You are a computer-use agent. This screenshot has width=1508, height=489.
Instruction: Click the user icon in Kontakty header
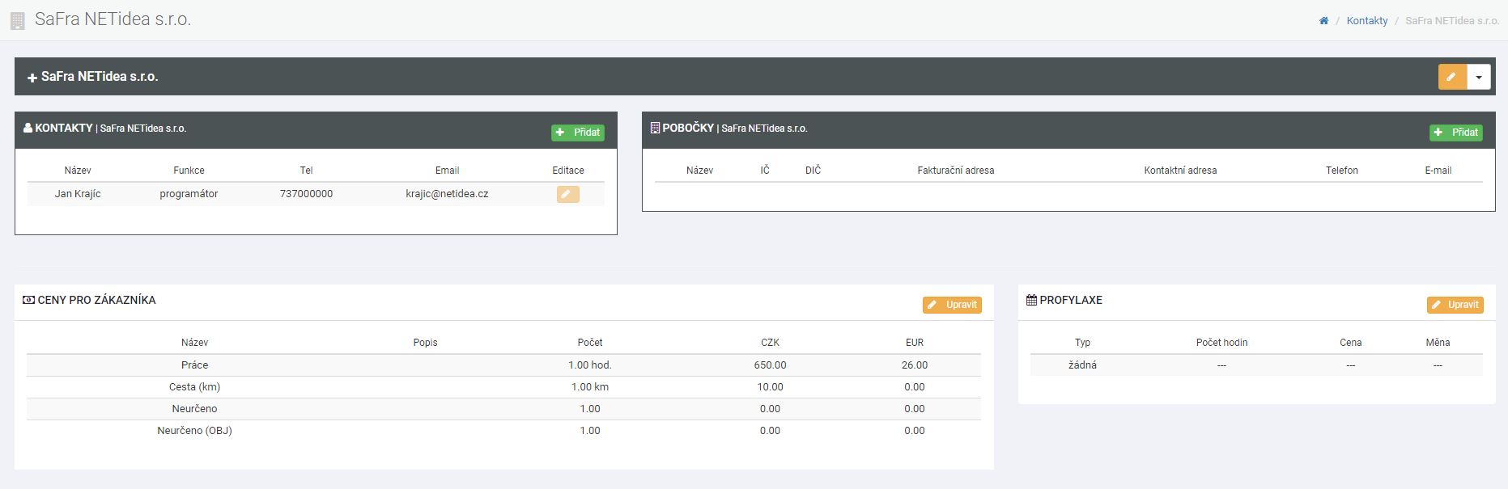click(28, 128)
